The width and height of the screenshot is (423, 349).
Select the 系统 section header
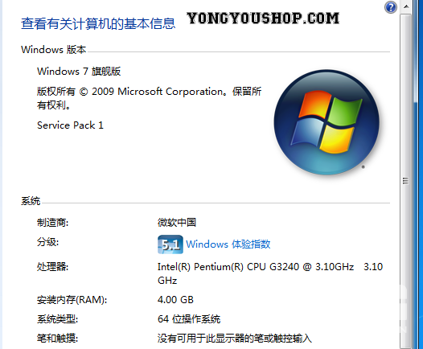(x=31, y=201)
